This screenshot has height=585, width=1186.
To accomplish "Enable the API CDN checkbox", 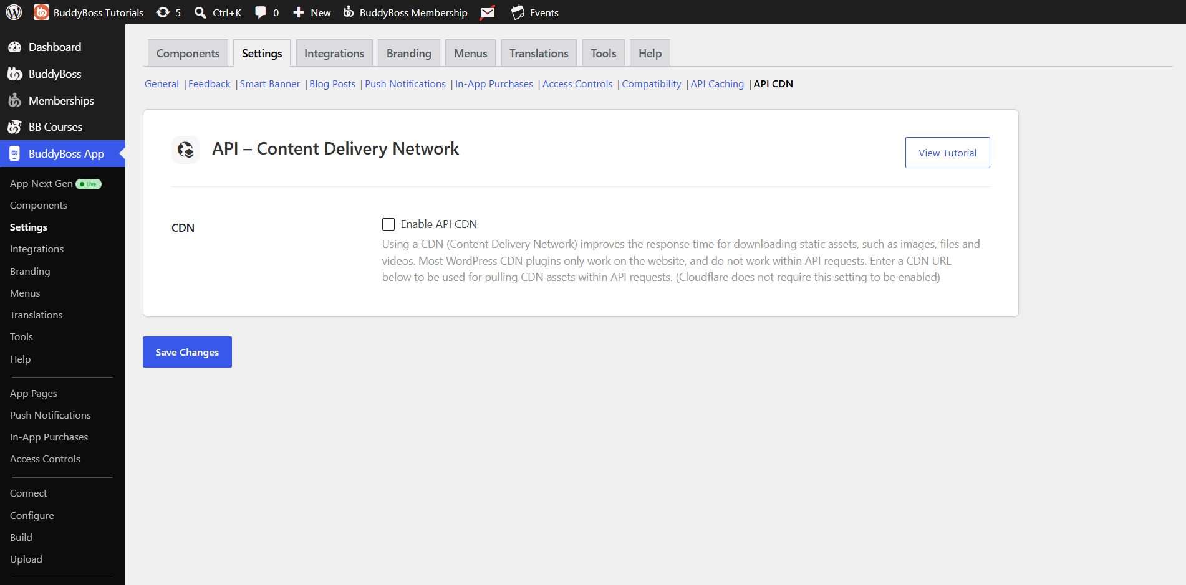I will point(388,224).
